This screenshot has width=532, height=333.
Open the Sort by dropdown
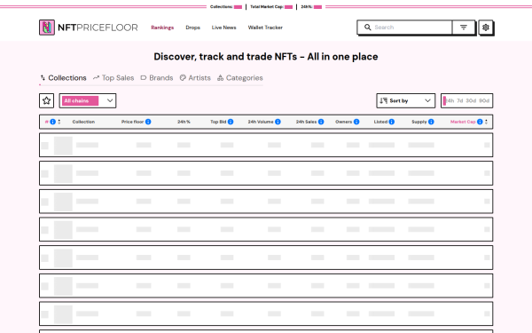[405, 100]
